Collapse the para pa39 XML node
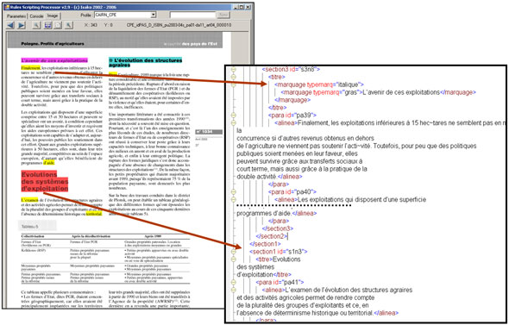The height and width of the screenshot is (325, 509). coord(233,116)
